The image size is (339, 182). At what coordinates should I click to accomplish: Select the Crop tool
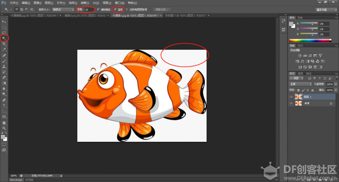pyautogui.click(x=4, y=44)
